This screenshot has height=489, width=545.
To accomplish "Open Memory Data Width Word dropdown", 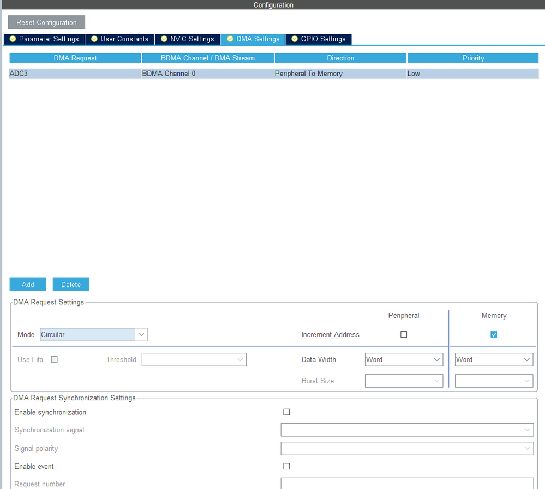I will coord(494,359).
